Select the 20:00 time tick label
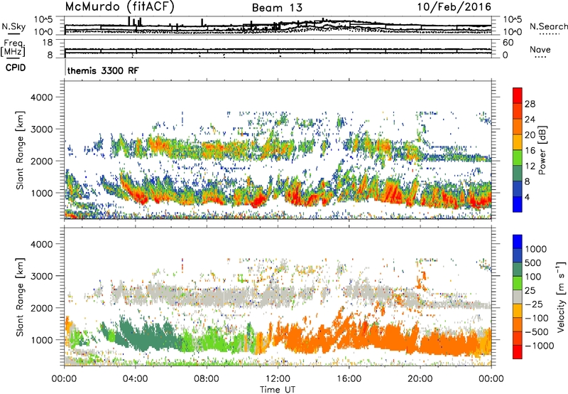Image resolution: width=568 pixels, height=394 pixels. pyautogui.click(x=420, y=379)
